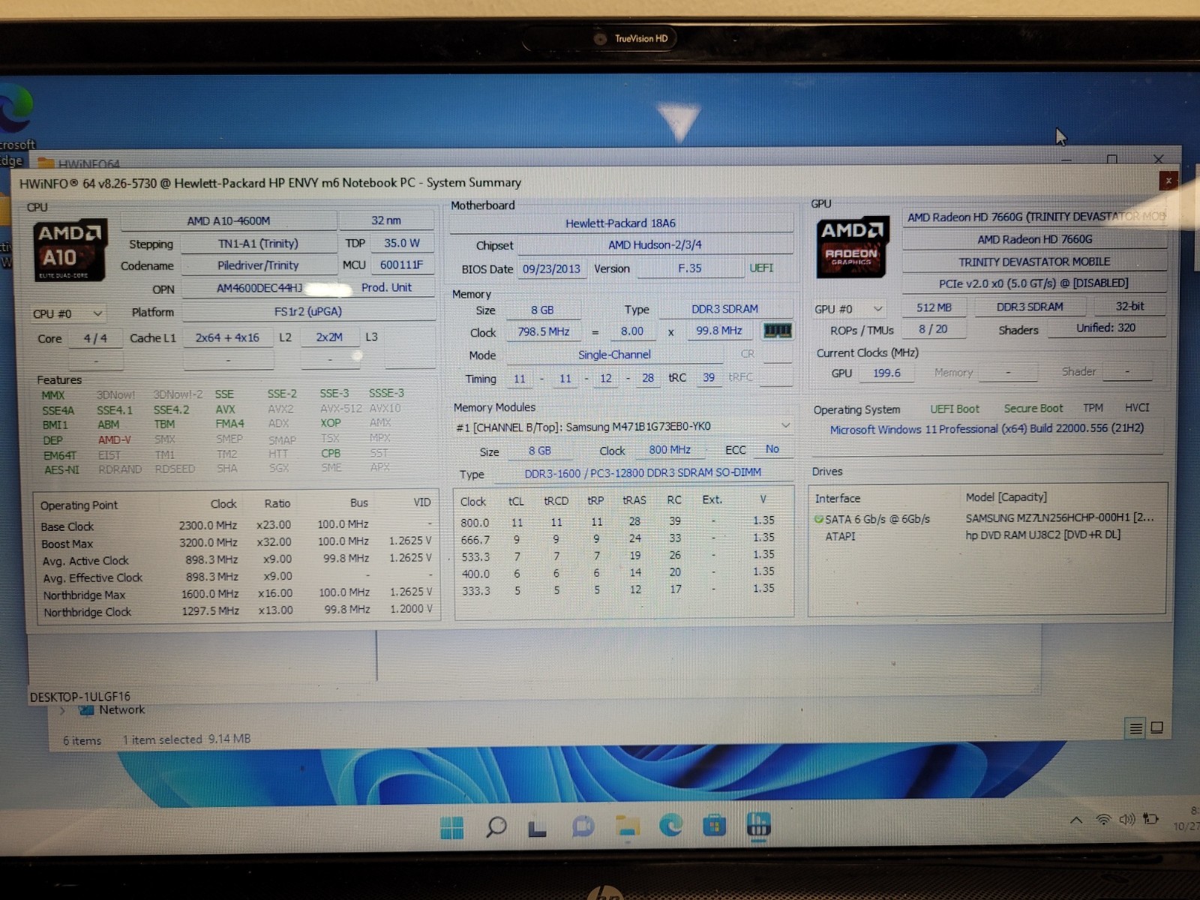Click the Piledriver/Trinity codename field

(x=258, y=265)
